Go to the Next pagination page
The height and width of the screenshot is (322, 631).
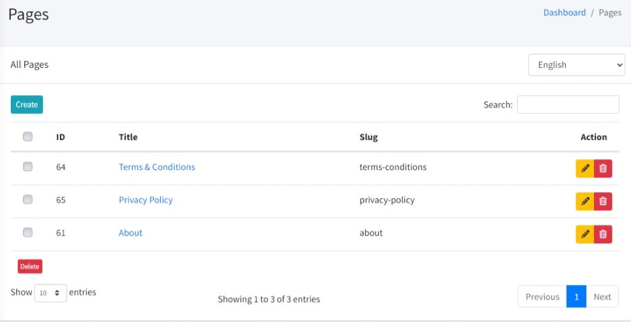(x=602, y=296)
